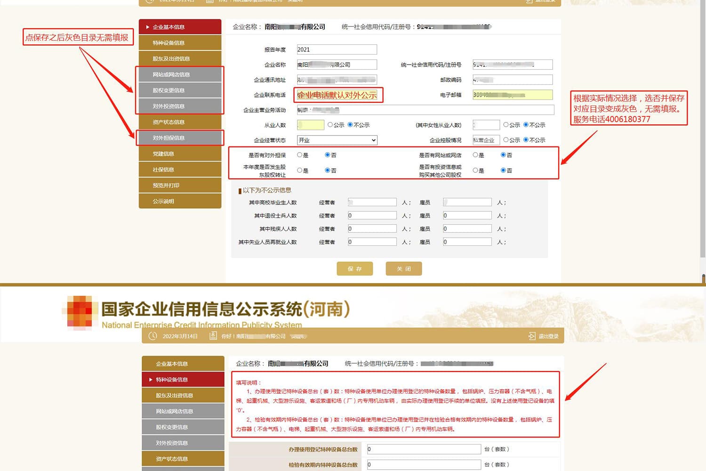The height and width of the screenshot is (471, 706).
Task: Select '是' for 是否有网站或网店
Action: (x=475, y=155)
